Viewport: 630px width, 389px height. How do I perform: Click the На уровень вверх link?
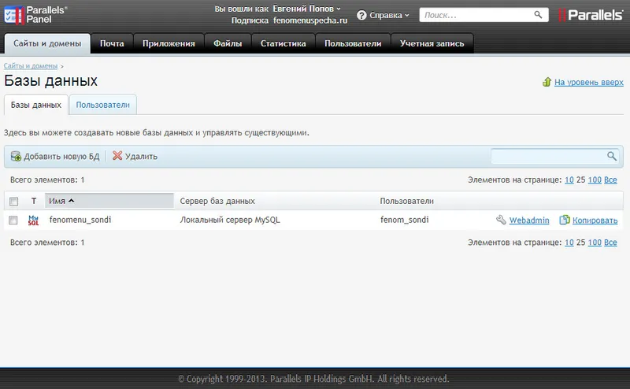tap(588, 83)
